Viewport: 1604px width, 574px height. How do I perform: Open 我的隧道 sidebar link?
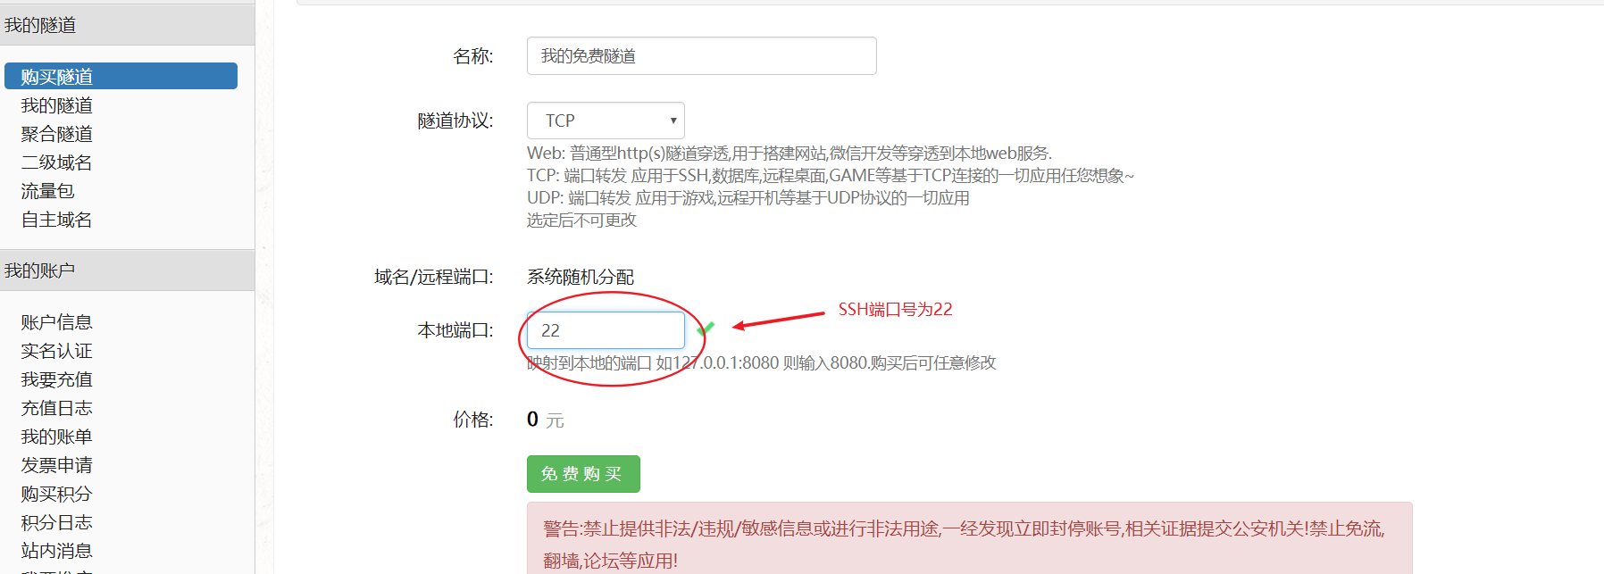coord(57,105)
